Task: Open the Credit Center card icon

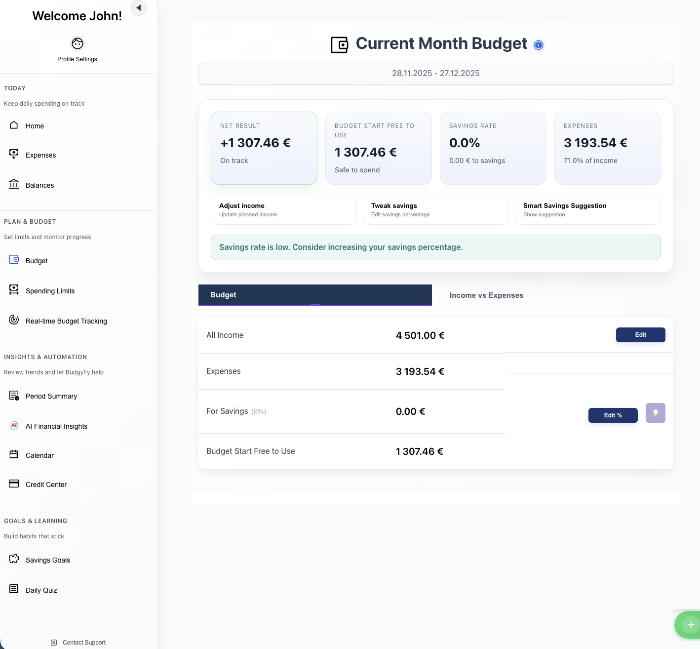Action: [x=13, y=484]
